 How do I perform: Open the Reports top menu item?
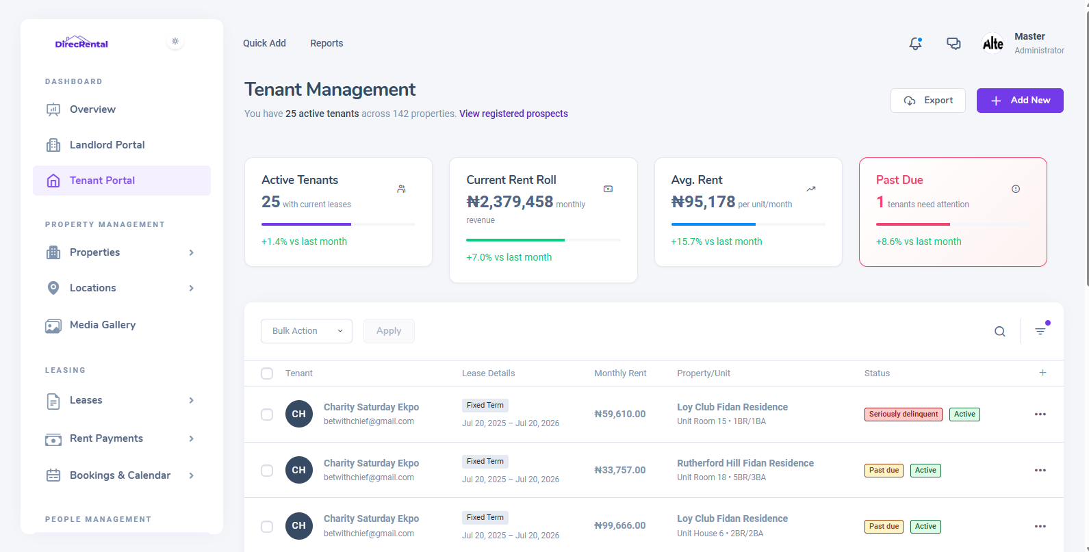(326, 43)
